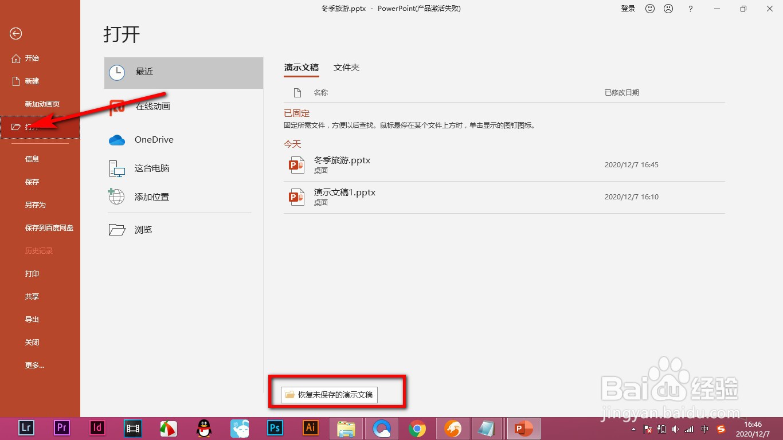Launch Lightroom from the taskbar
The width and height of the screenshot is (783, 440).
click(x=26, y=429)
